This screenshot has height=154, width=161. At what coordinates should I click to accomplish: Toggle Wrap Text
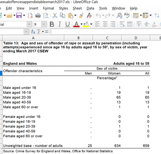122,24
